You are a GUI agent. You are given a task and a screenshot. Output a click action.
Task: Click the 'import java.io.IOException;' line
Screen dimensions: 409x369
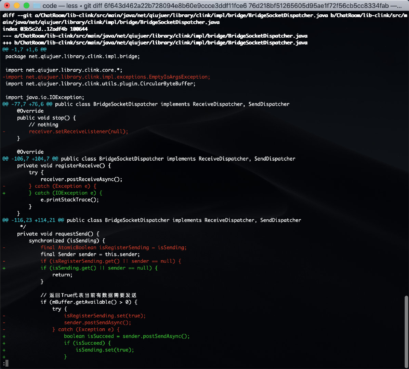[x=45, y=97]
